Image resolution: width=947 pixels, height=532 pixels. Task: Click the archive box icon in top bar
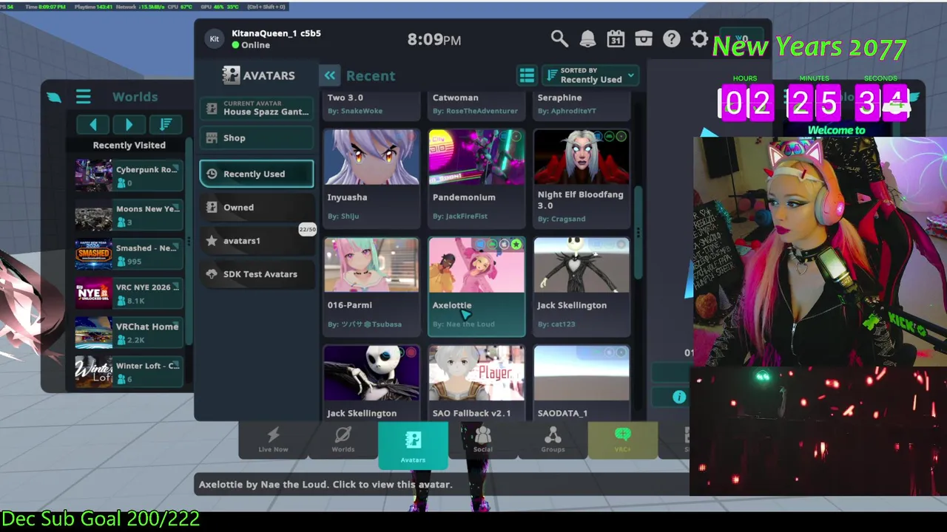point(644,39)
